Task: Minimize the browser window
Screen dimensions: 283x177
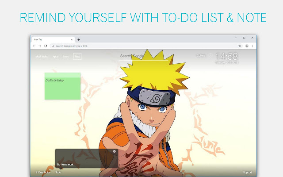Action: pyautogui.click(x=236, y=38)
